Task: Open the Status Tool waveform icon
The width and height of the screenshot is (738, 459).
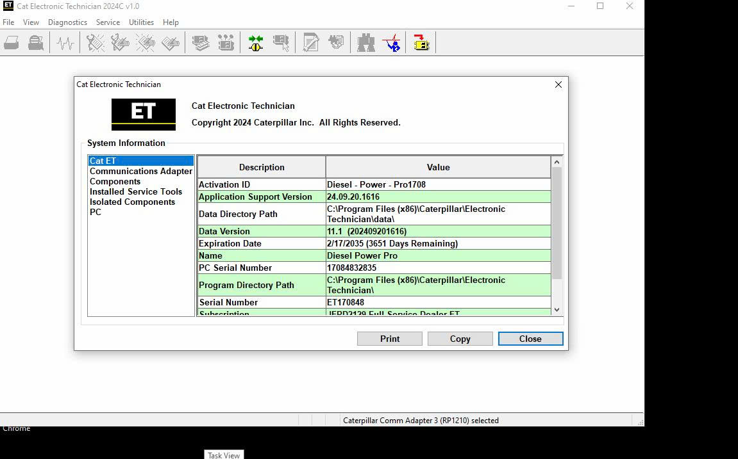Action: pyautogui.click(x=65, y=43)
